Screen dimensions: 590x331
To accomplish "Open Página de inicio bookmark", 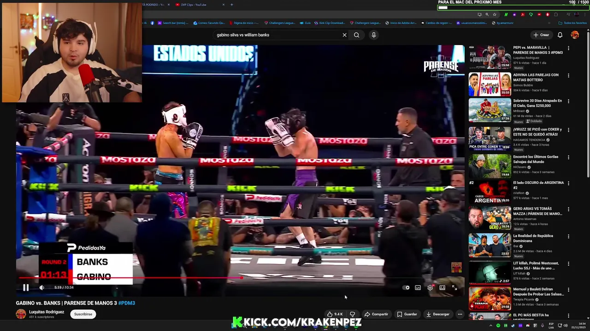I will point(243,23).
